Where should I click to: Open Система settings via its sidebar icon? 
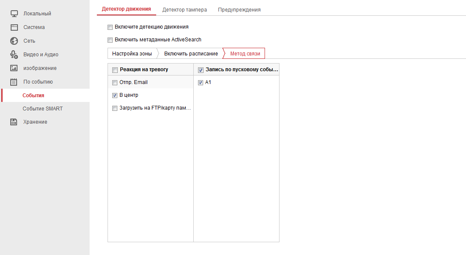tap(14, 27)
